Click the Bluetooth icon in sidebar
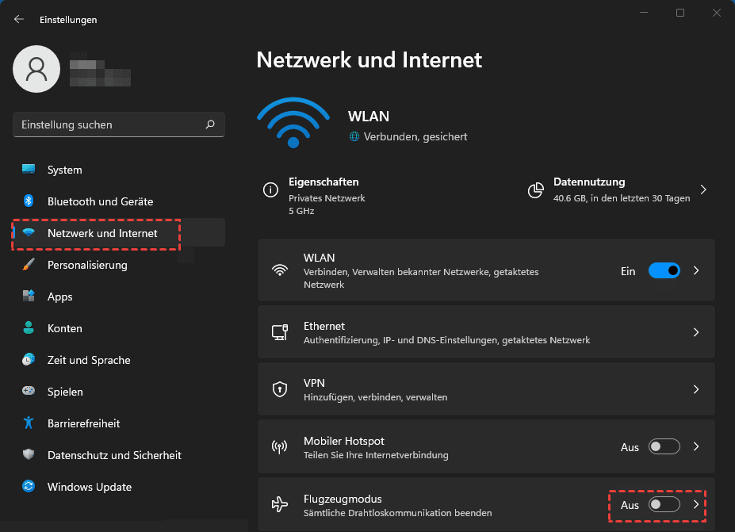735x532 pixels. [x=29, y=201]
